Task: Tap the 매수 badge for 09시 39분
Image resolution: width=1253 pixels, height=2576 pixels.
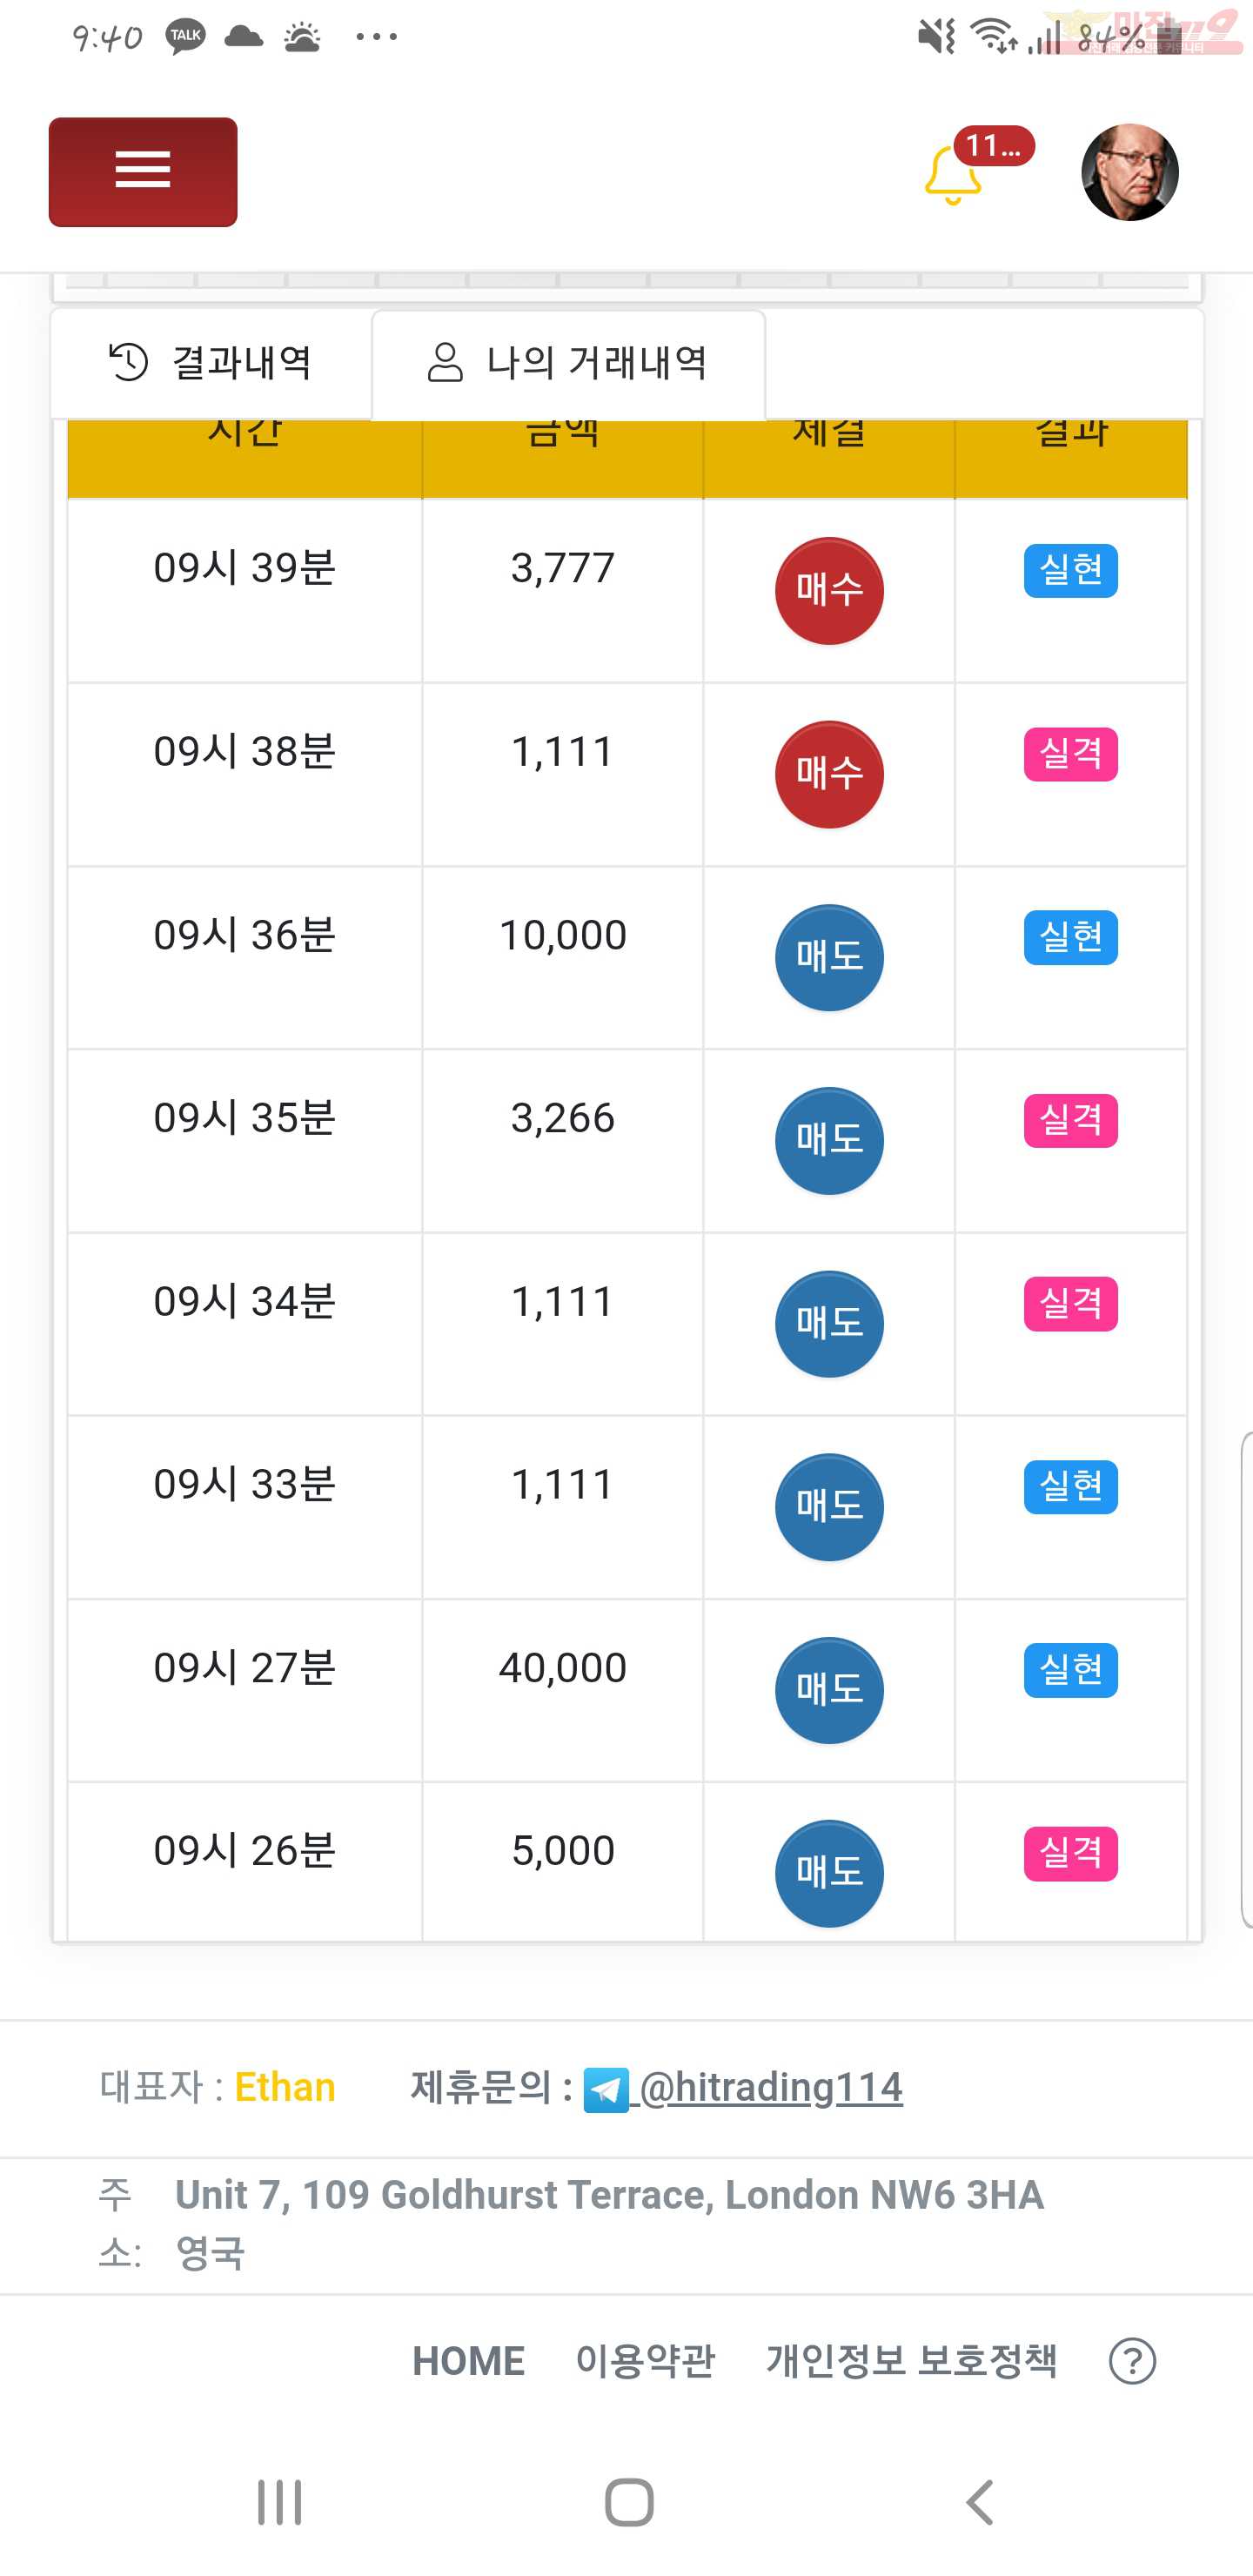Action: tap(829, 591)
